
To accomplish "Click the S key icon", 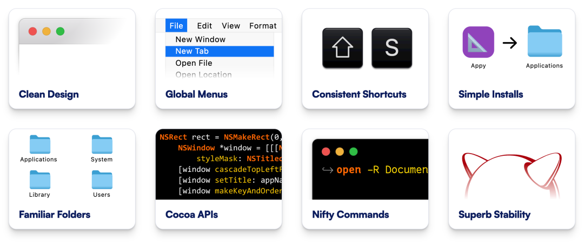I will click(x=392, y=48).
